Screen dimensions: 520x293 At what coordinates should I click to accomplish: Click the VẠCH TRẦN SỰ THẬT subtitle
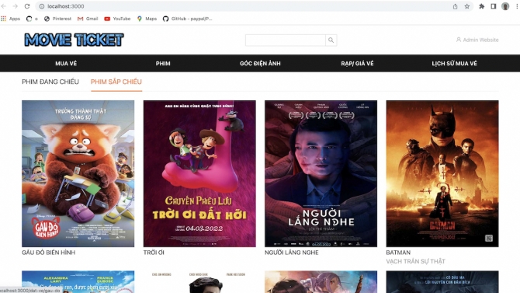tap(415, 261)
